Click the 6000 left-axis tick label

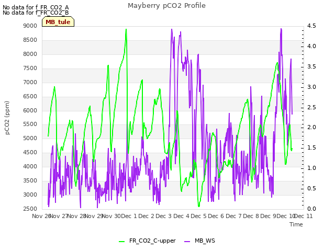tap(30, 110)
